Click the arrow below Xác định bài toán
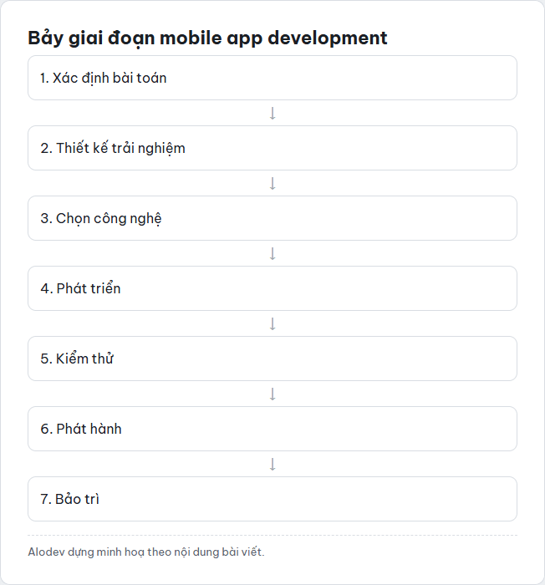 click(272, 113)
